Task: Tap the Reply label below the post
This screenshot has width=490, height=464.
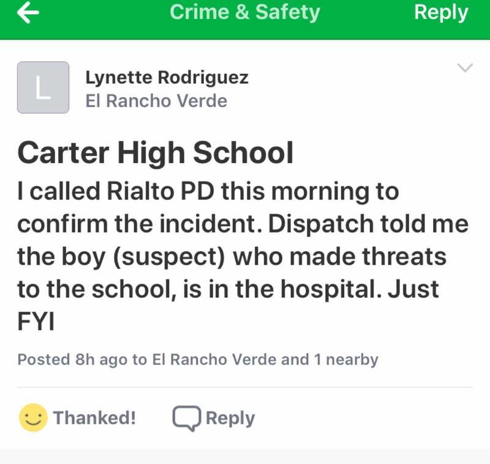Action: point(230,418)
